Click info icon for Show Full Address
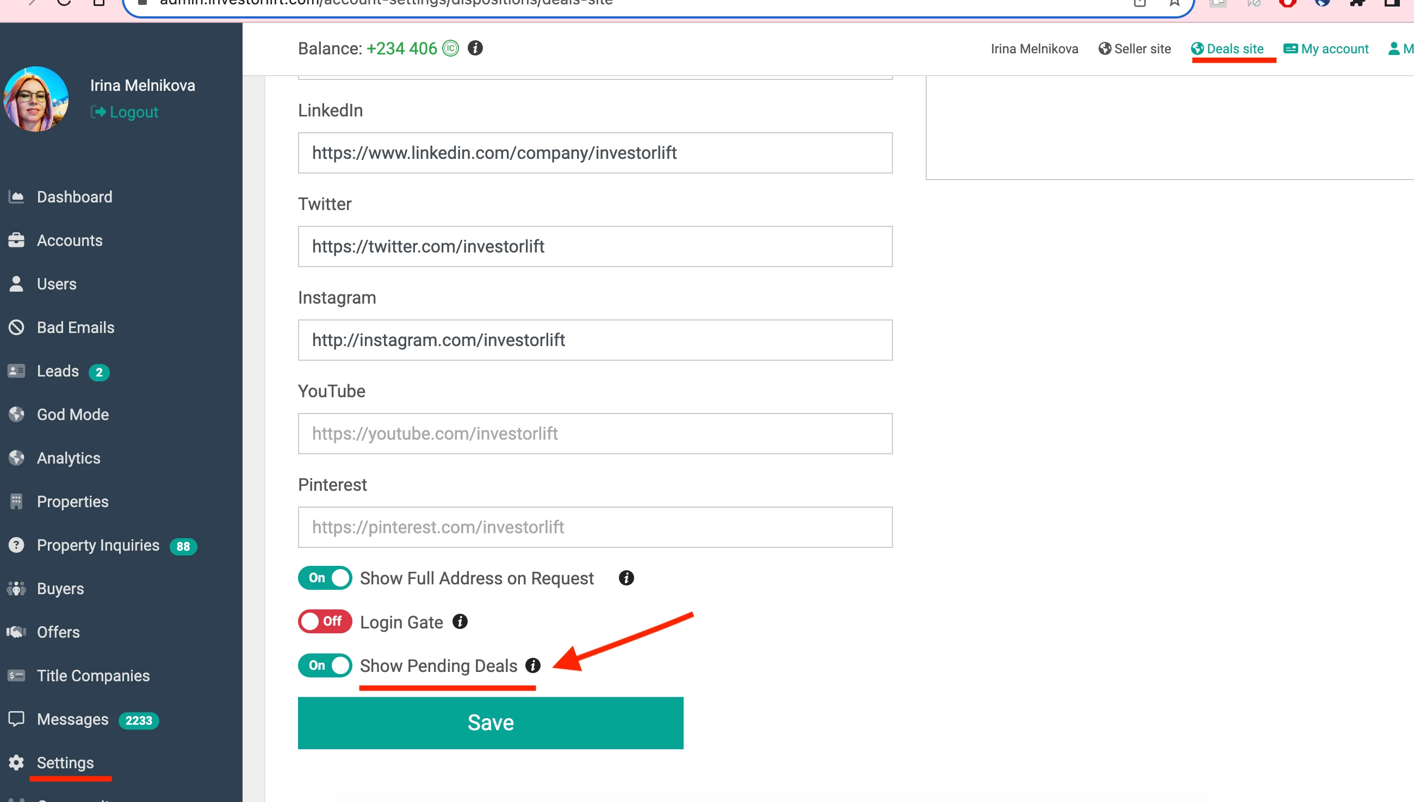This screenshot has width=1414, height=802. pos(626,578)
